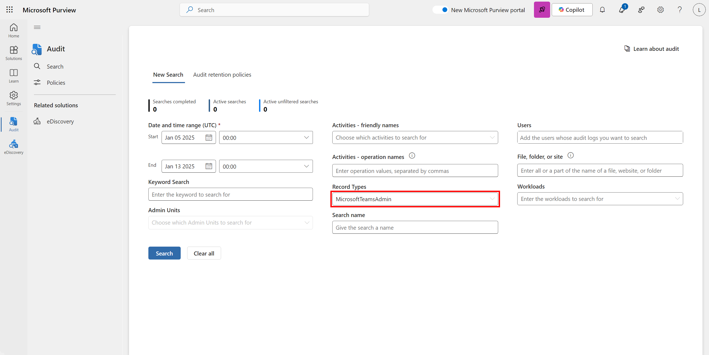Open Solutions in left rail
Image resolution: width=709 pixels, height=355 pixels.
click(13, 53)
